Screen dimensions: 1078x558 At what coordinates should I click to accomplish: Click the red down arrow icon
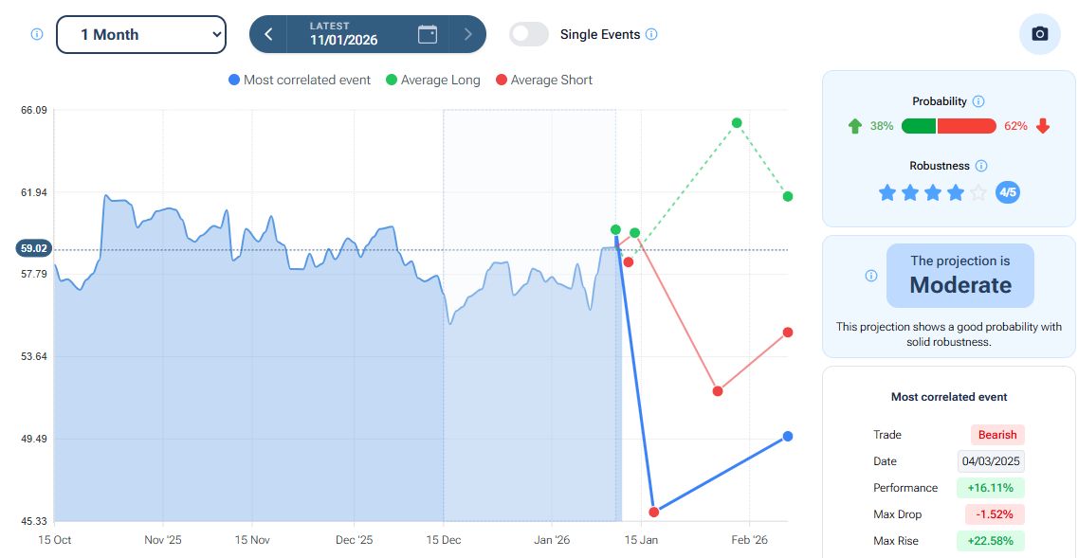tap(1043, 126)
